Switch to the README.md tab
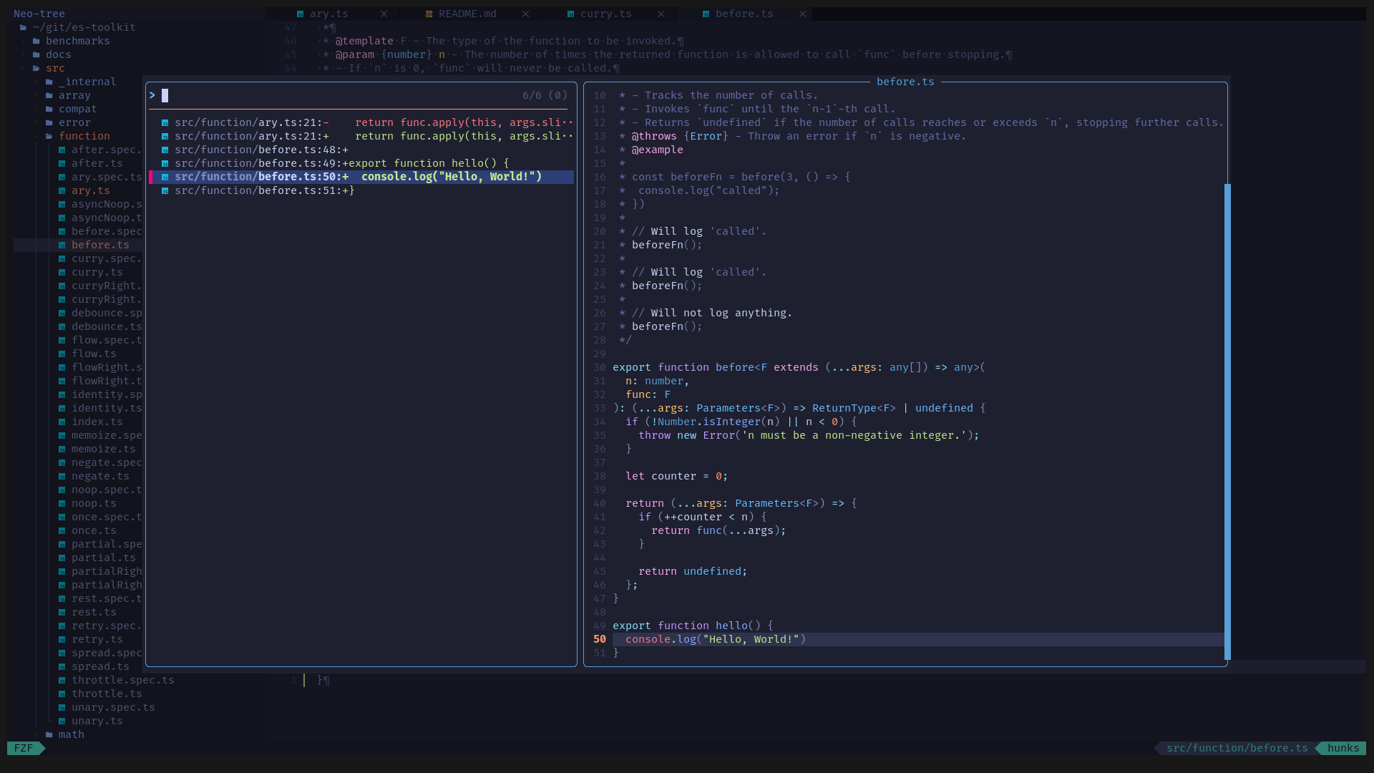The image size is (1374, 773). point(467,14)
